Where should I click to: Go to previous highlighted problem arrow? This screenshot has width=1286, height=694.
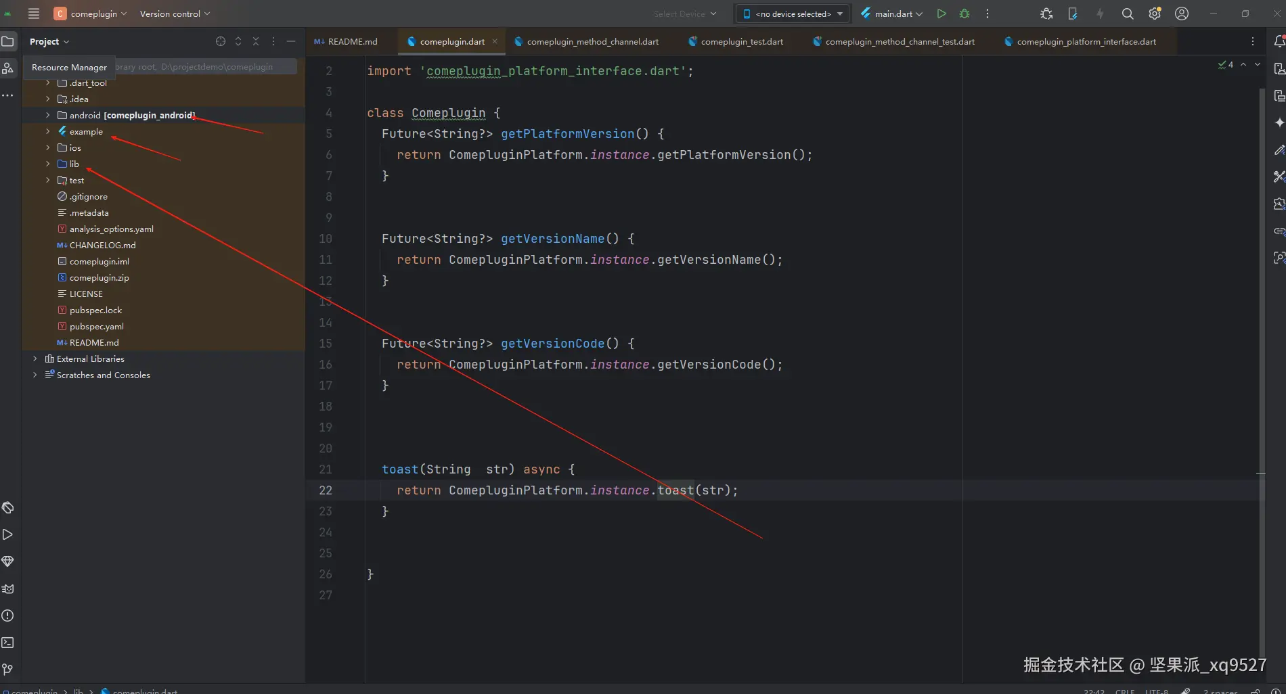tap(1243, 65)
